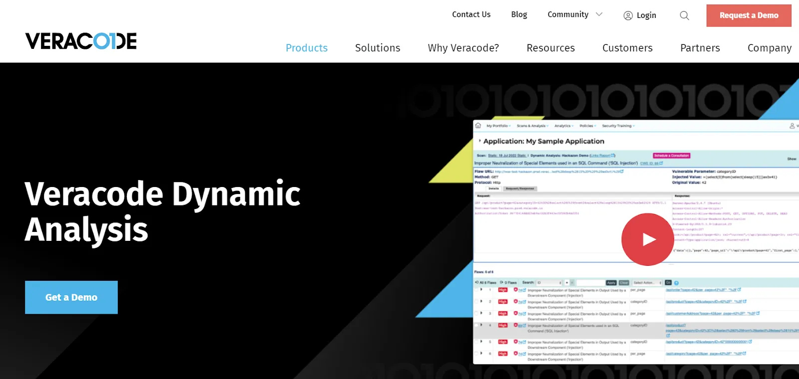Open the Partners menu

coord(700,48)
